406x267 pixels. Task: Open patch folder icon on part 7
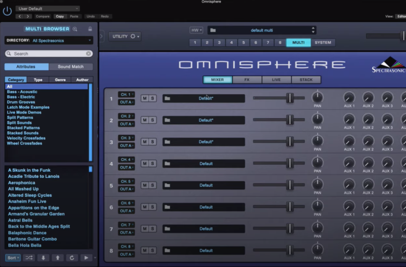point(167,229)
